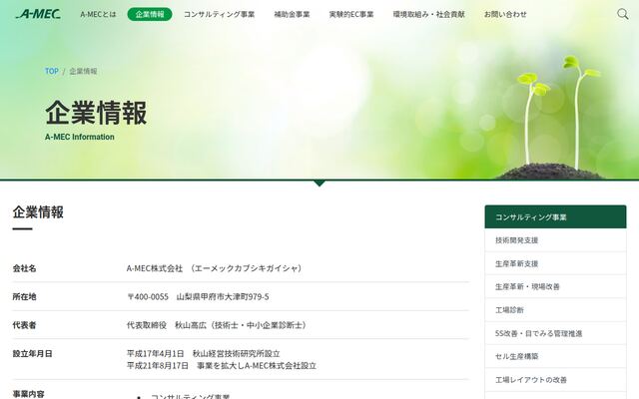The height and width of the screenshot is (399, 639).
Task: Open the お問い合わせ menu item
Action: 505,14
